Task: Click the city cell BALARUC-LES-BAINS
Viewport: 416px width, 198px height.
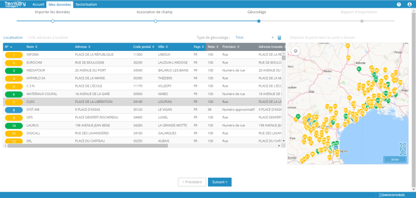Action: pyautogui.click(x=173, y=71)
